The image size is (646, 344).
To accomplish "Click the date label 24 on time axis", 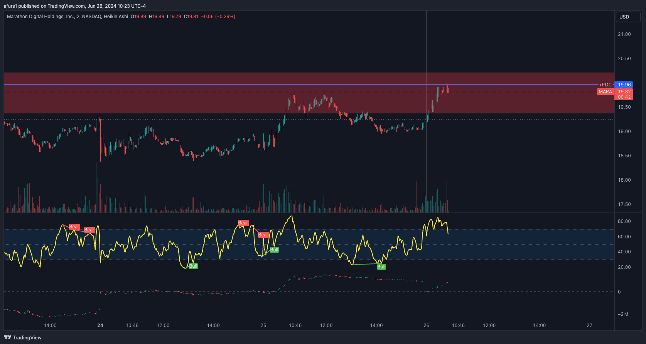I will tap(100, 325).
